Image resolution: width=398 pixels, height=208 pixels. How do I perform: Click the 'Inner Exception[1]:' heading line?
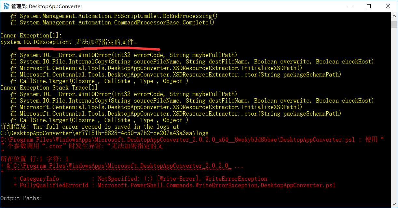click(x=31, y=35)
